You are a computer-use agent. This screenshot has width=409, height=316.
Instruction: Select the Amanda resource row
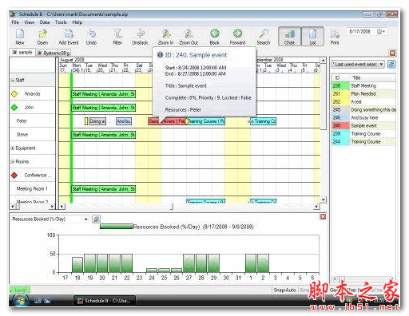32,93
